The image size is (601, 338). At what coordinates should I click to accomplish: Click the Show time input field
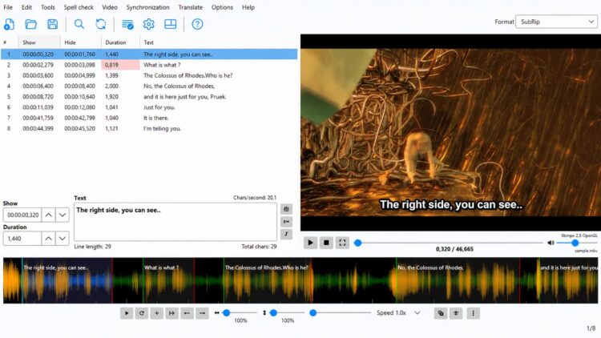point(22,215)
